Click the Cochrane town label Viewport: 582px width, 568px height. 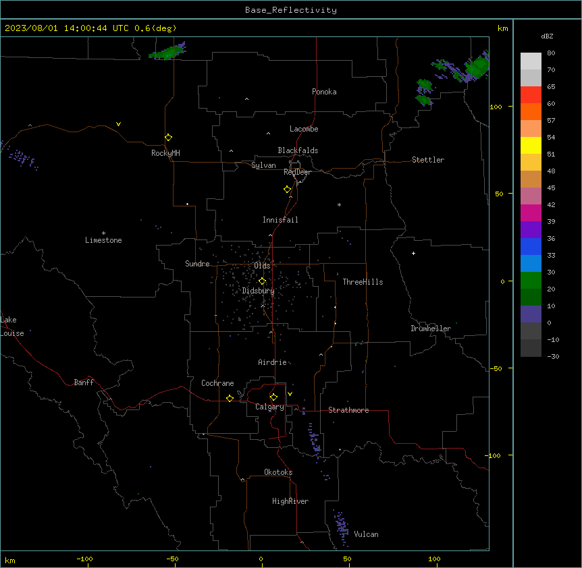pyautogui.click(x=217, y=383)
